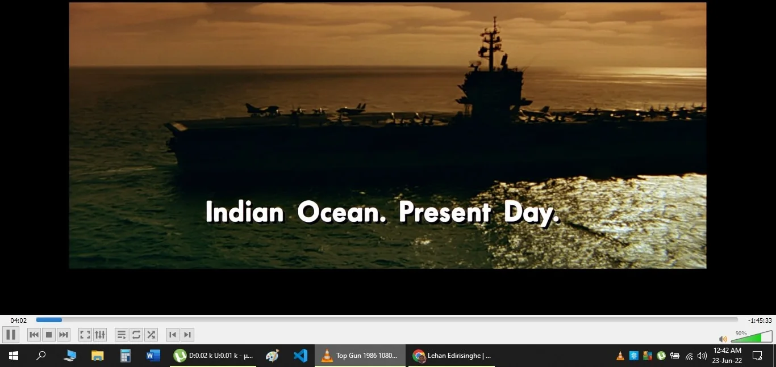The width and height of the screenshot is (776, 367).
Task: Skip to the previous media item
Action: [34, 335]
